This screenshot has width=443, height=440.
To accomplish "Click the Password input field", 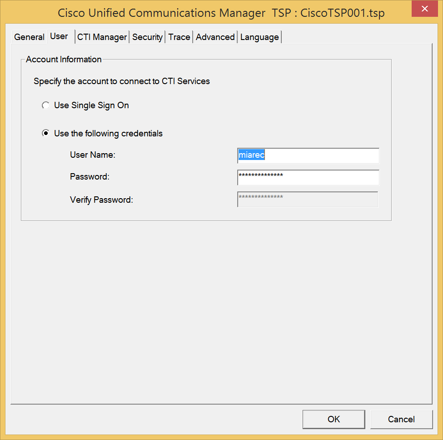I will (x=308, y=177).
